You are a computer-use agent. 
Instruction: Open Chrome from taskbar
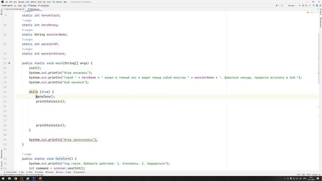[16, 178]
